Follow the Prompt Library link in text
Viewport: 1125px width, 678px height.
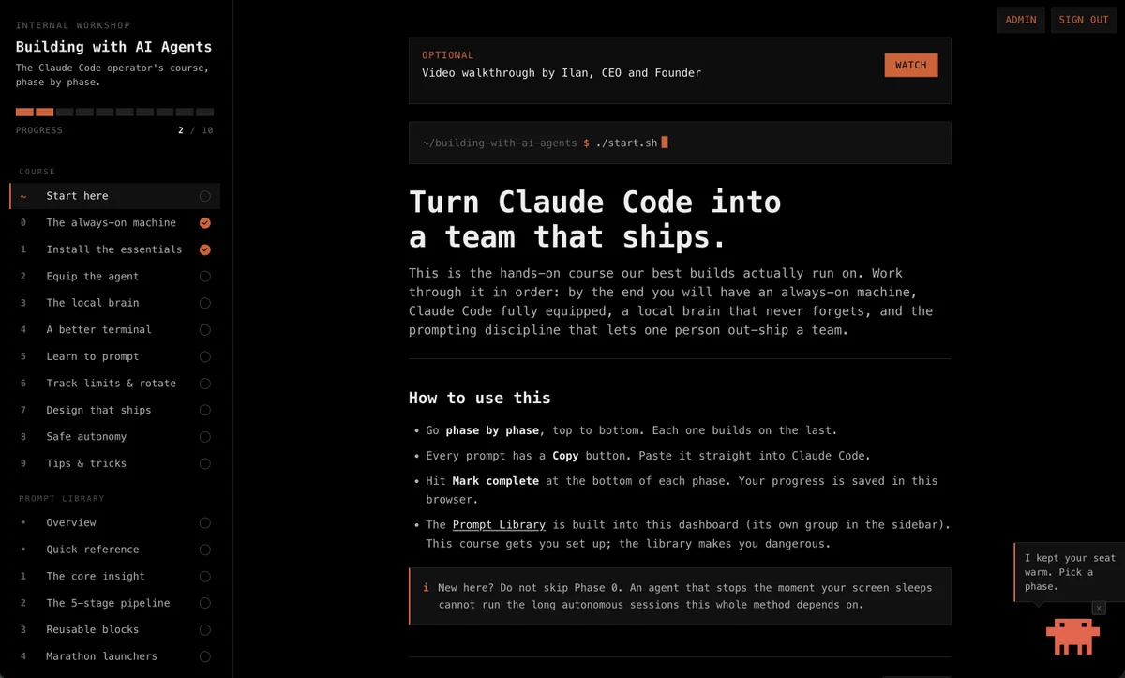pos(499,525)
